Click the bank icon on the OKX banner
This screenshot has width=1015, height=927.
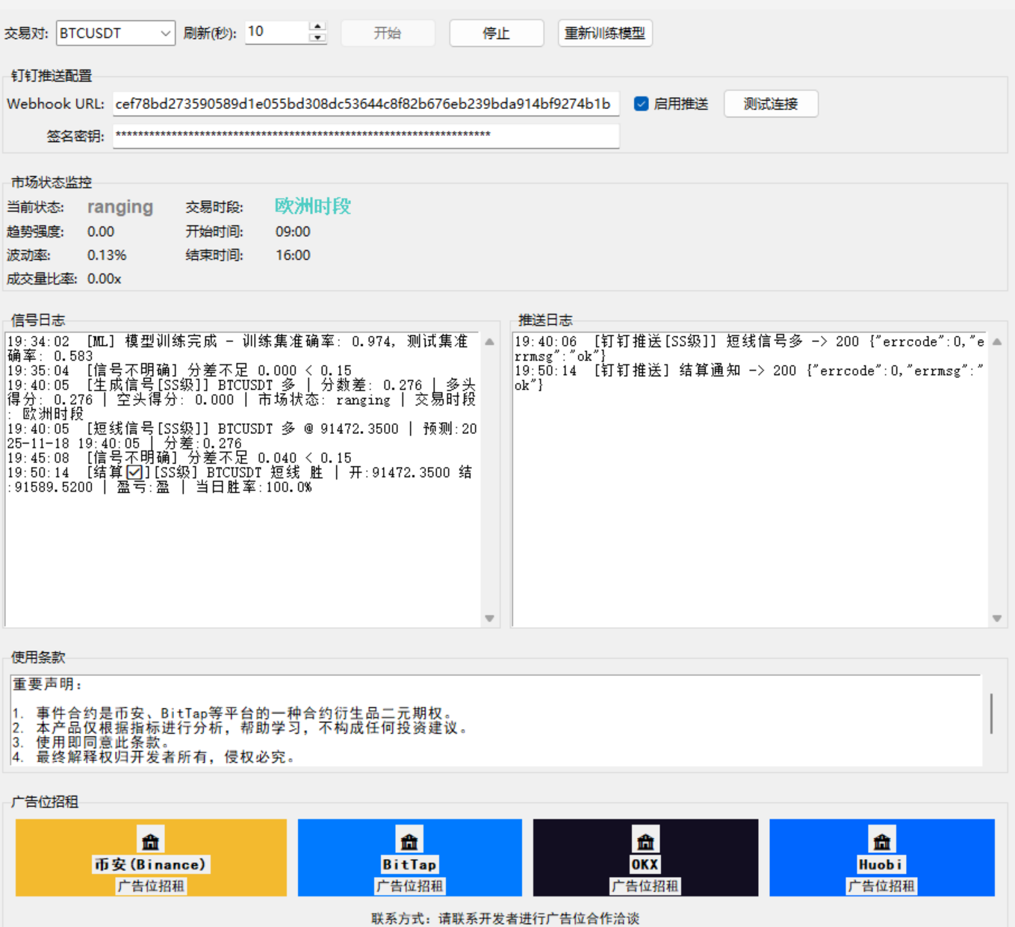pyautogui.click(x=645, y=840)
